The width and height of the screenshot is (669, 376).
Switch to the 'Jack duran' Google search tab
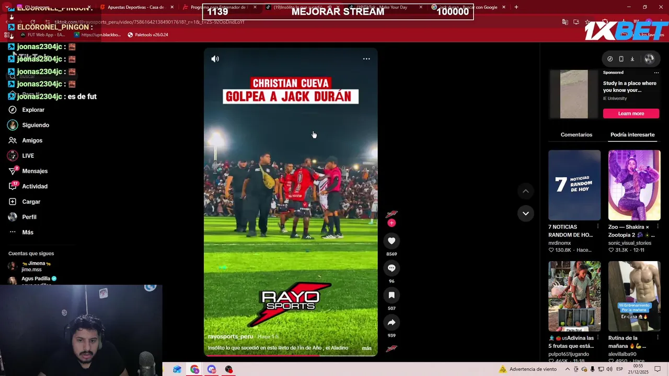pyautogui.click(x=467, y=7)
